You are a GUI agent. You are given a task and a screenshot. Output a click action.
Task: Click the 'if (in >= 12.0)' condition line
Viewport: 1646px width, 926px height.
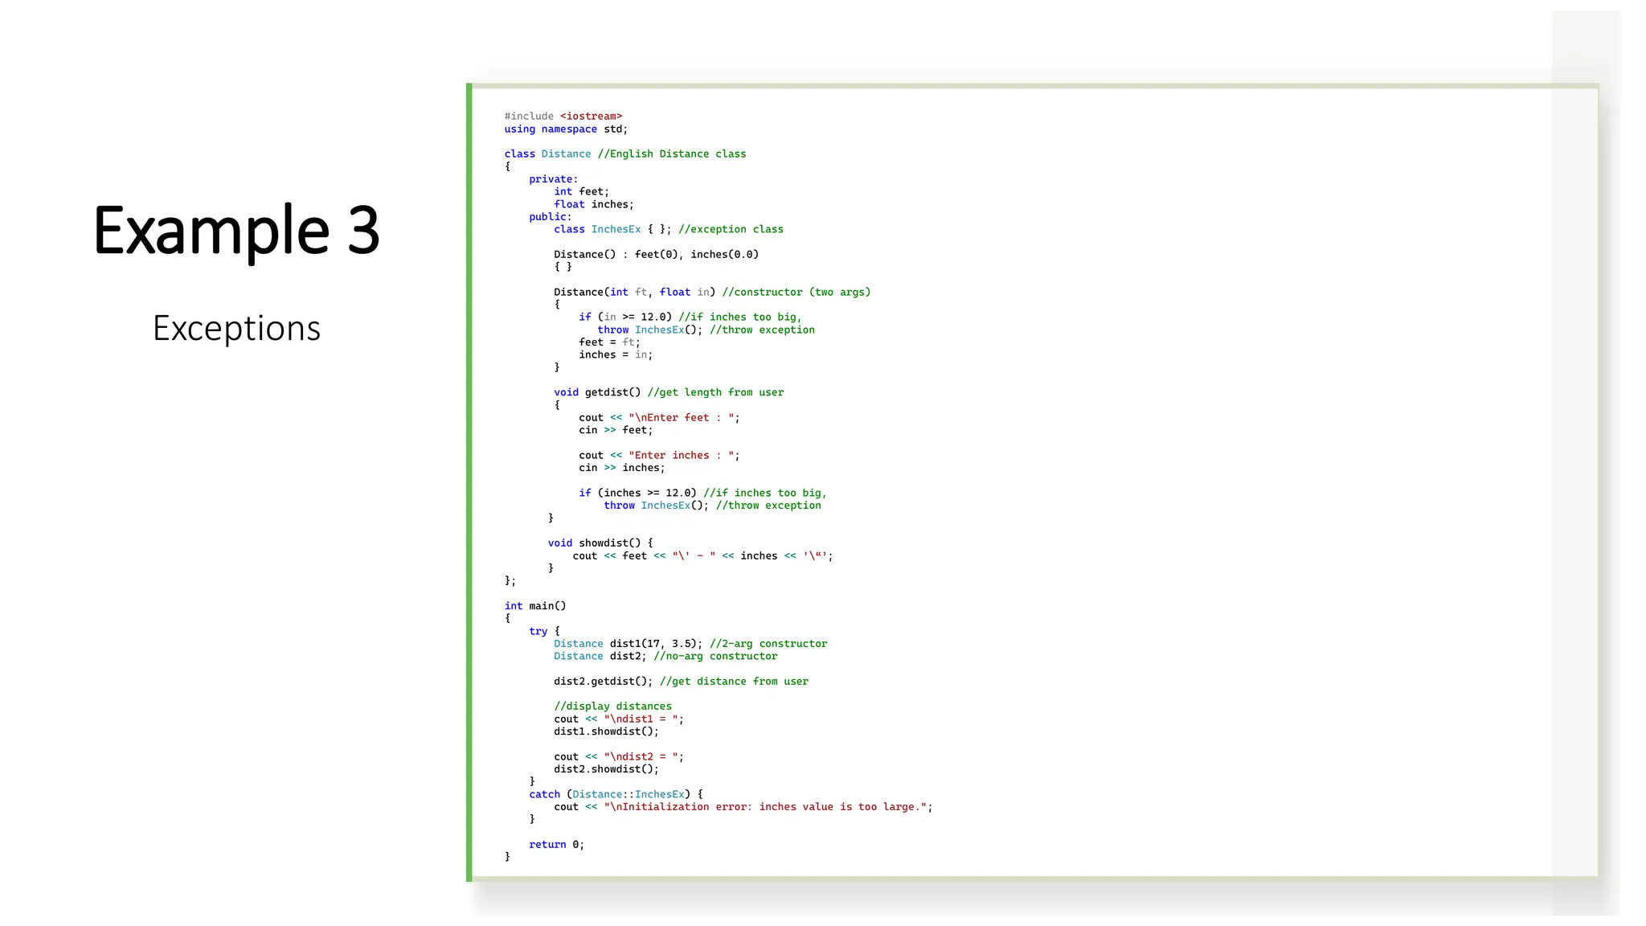pyautogui.click(x=690, y=317)
